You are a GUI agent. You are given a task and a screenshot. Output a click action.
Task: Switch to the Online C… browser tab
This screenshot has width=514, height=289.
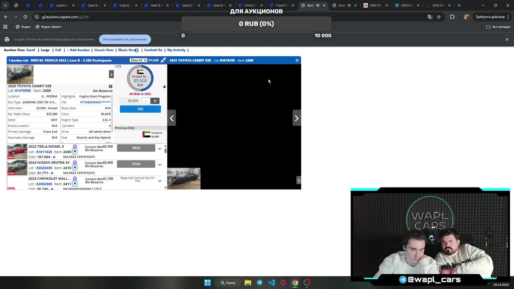[x=251, y=6]
